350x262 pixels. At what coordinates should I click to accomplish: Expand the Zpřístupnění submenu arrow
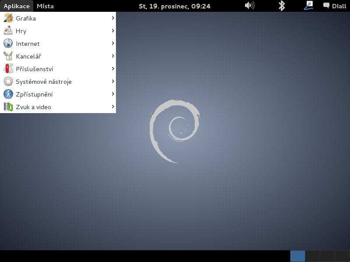click(113, 94)
